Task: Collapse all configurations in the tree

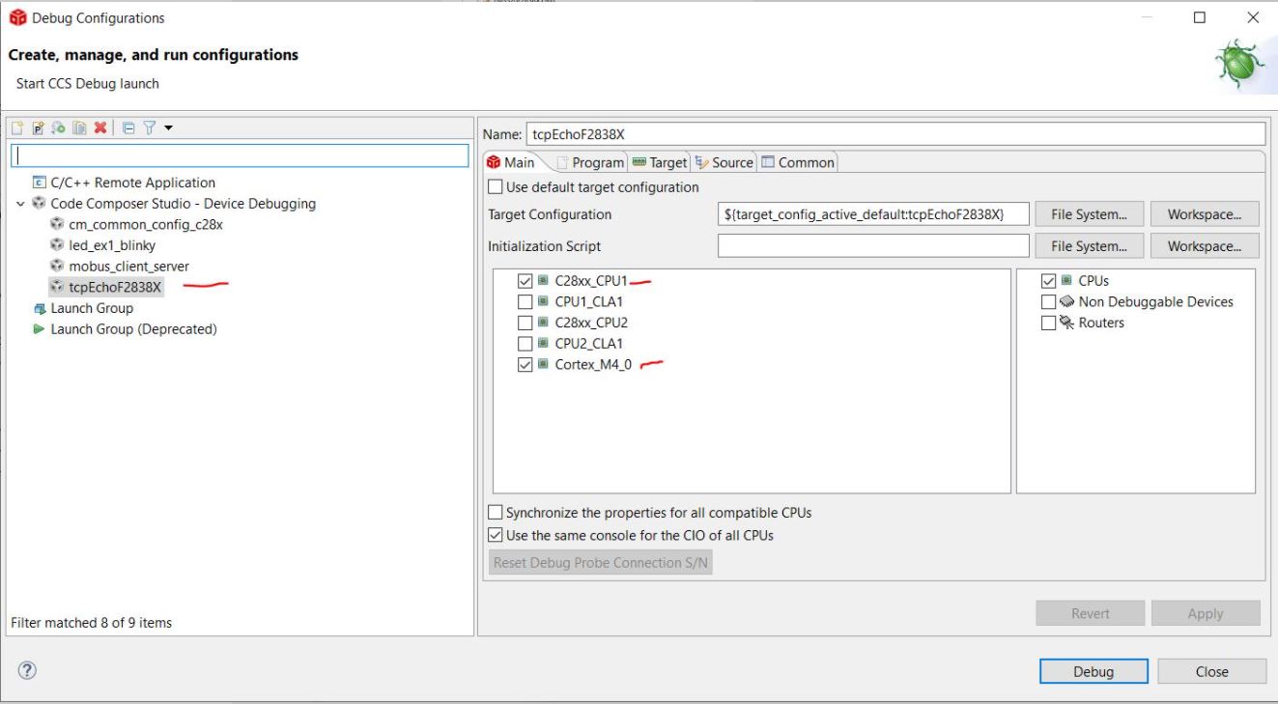Action: point(128,128)
